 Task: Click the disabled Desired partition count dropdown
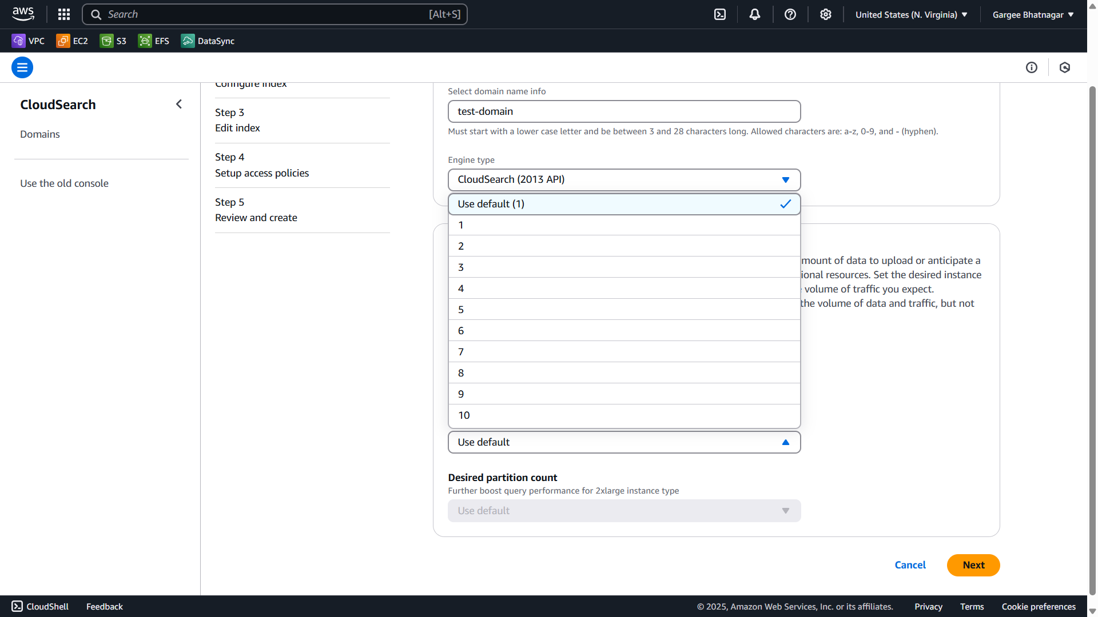pos(624,511)
